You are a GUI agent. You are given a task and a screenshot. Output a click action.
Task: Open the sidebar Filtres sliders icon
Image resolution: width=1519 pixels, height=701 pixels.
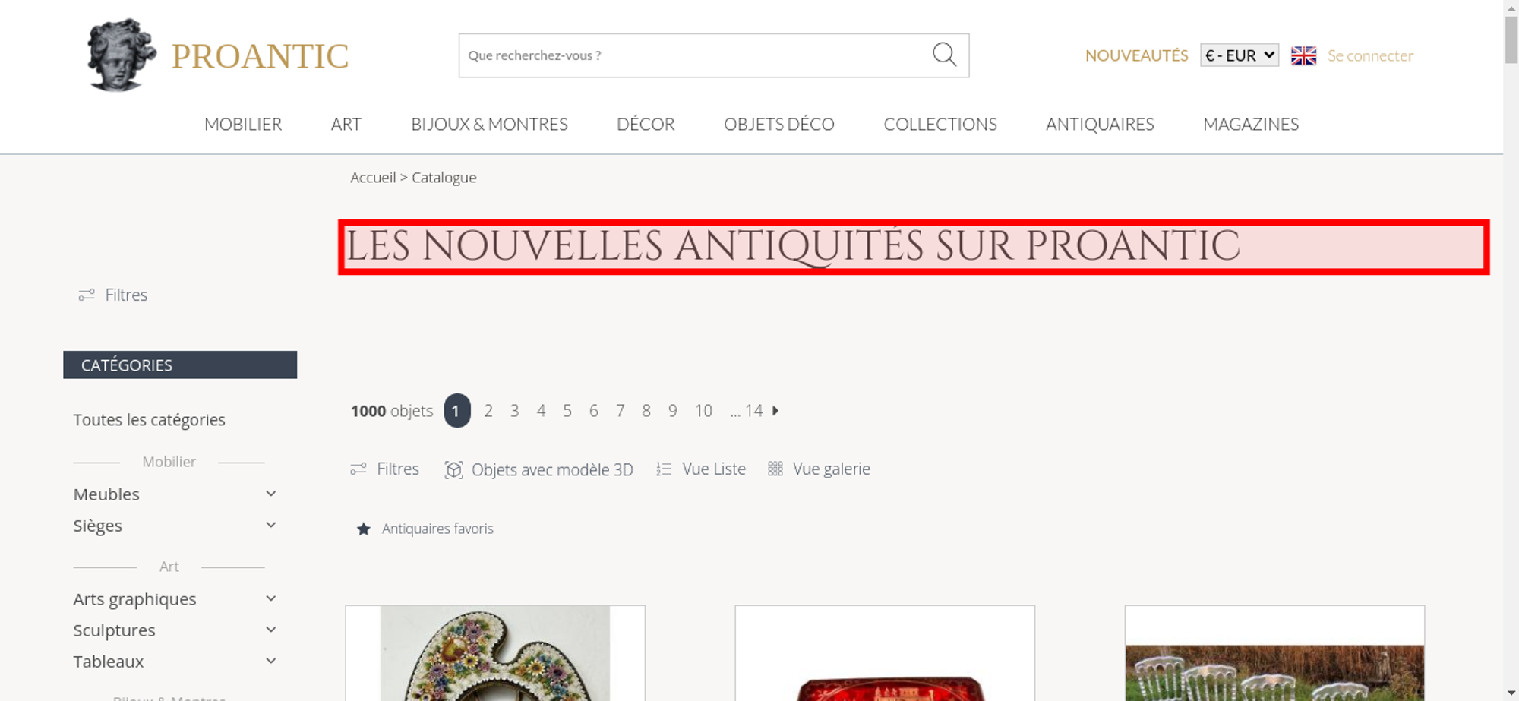point(87,295)
